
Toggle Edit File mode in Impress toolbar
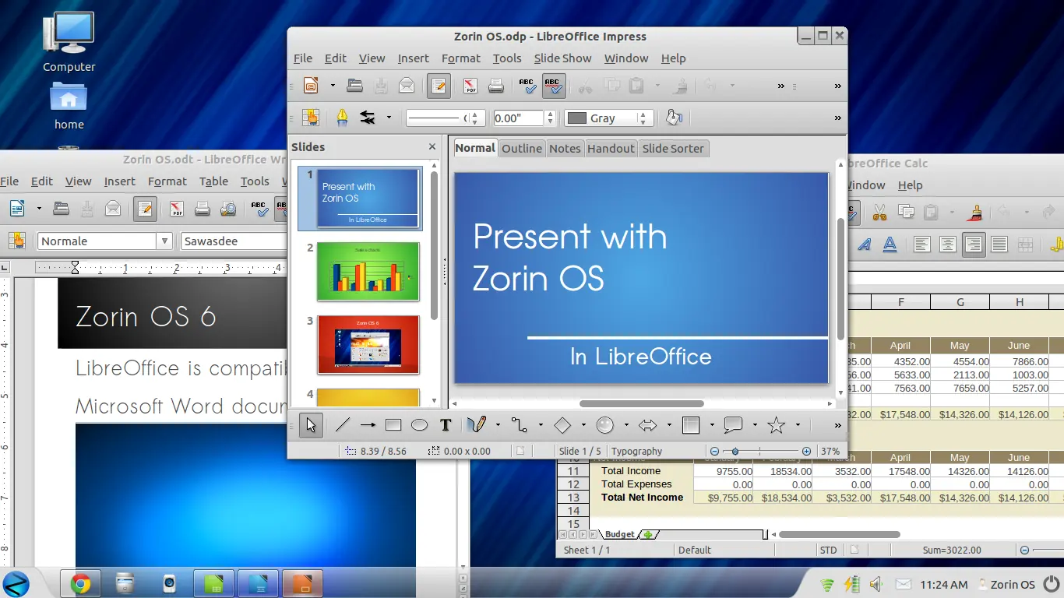click(439, 86)
